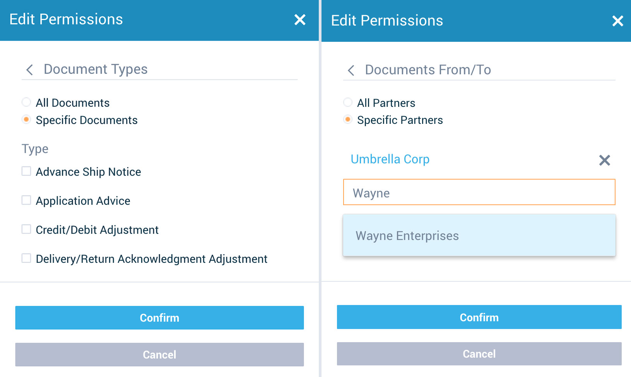Select Wayne Enterprises from the suggestions
The height and width of the screenshot is (377, 631).
(407, 235)
